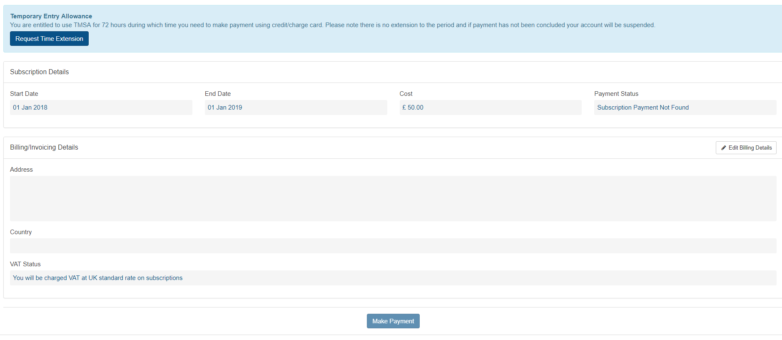Click the Cost field showing £ 50.00
782x340 pixels.
click(491, 107)
